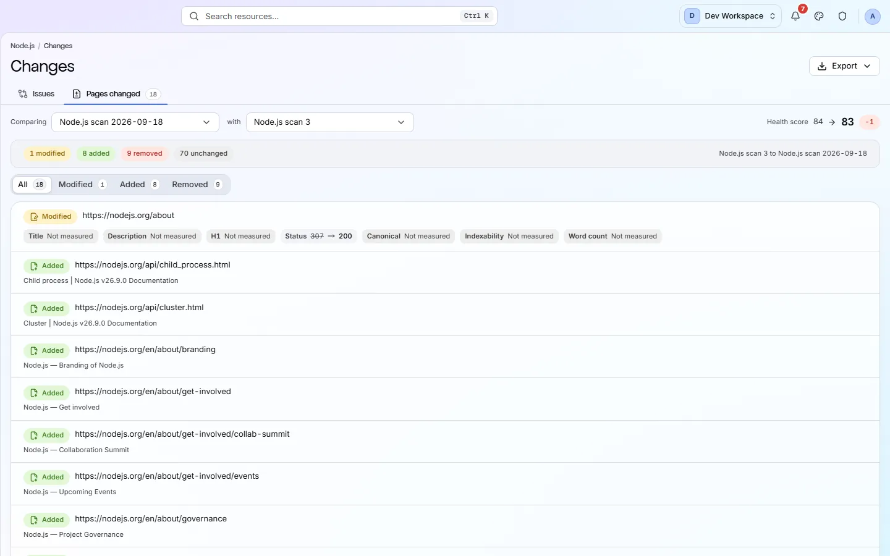This screenshot has height=556, width=890.
Task: Open the en/about/get-involved/collab-summit link
Action: click(182, 434)
